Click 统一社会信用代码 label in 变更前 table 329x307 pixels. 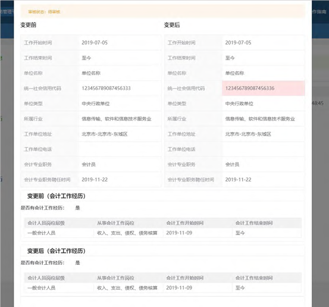(x=43, y=88)
